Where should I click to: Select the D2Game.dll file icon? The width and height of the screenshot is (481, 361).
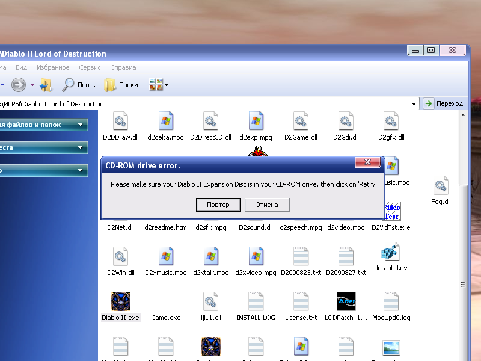301,121
